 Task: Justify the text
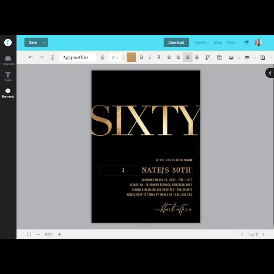pyautogui.click(x=197, y=57)
